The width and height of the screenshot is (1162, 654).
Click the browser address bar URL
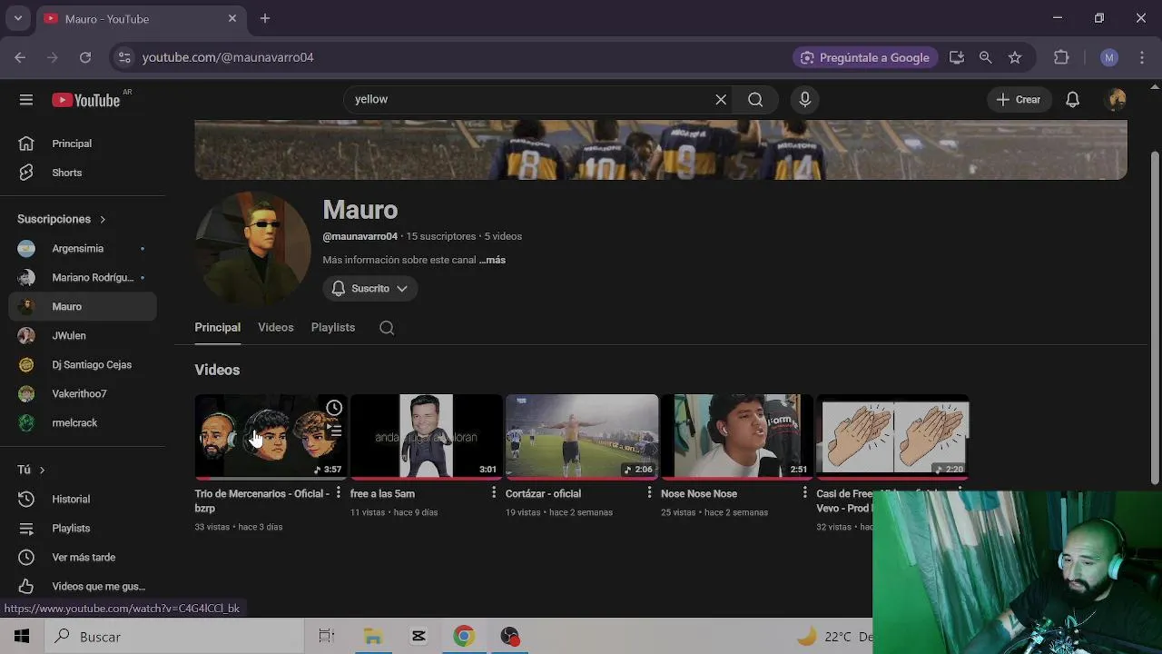tap(228, 57)
